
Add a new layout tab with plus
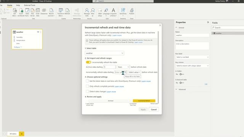click(22, 134)
